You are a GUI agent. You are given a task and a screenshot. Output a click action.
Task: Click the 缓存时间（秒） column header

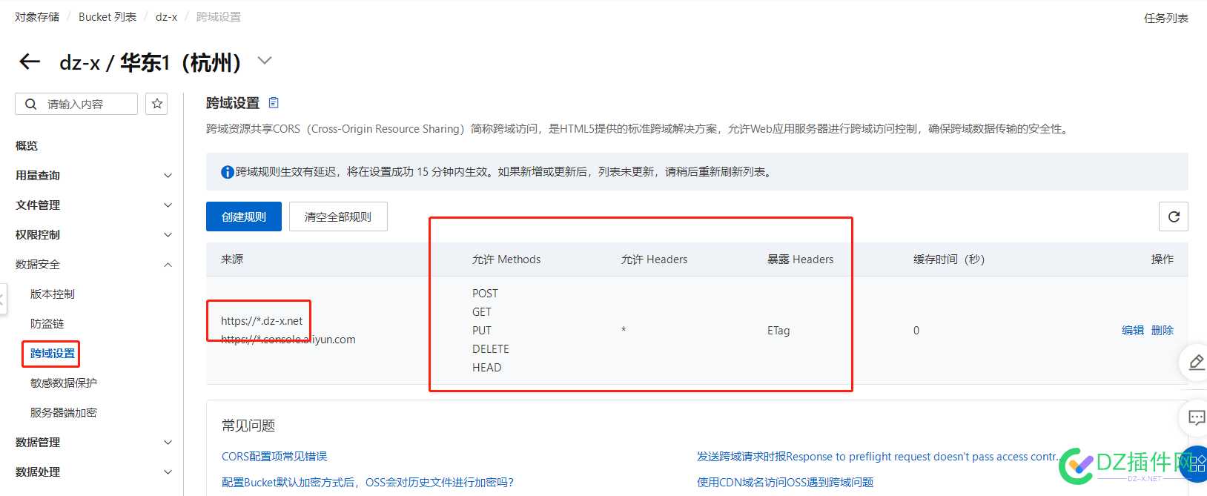tap(949, 259)
